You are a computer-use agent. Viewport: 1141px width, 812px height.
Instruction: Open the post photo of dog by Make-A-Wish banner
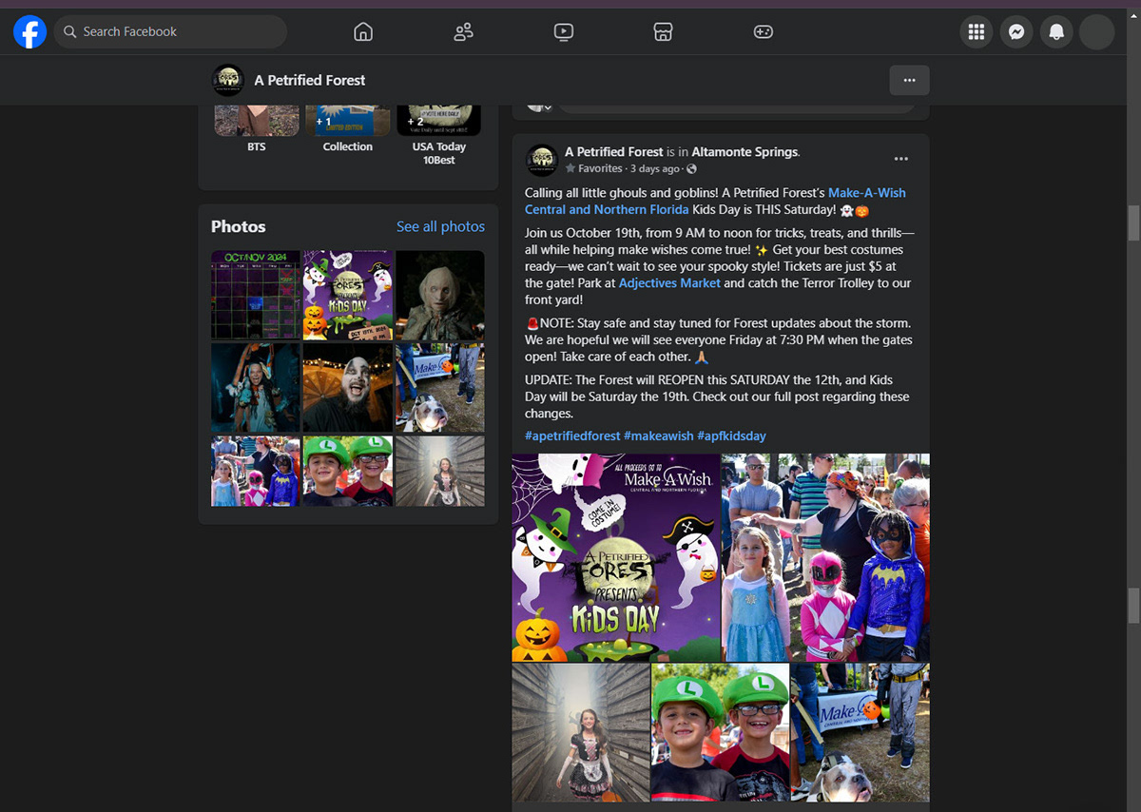point(861,732)
